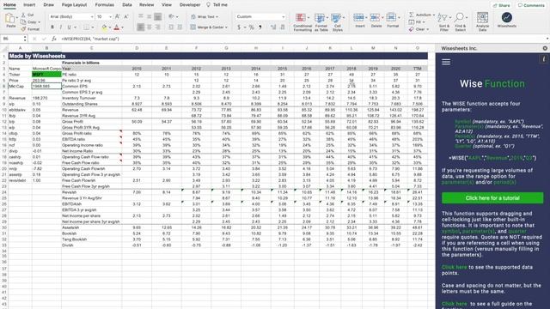This screenshot has height=309, width=550.
Task: Toggle bold formatting
Action: (52, 27)
